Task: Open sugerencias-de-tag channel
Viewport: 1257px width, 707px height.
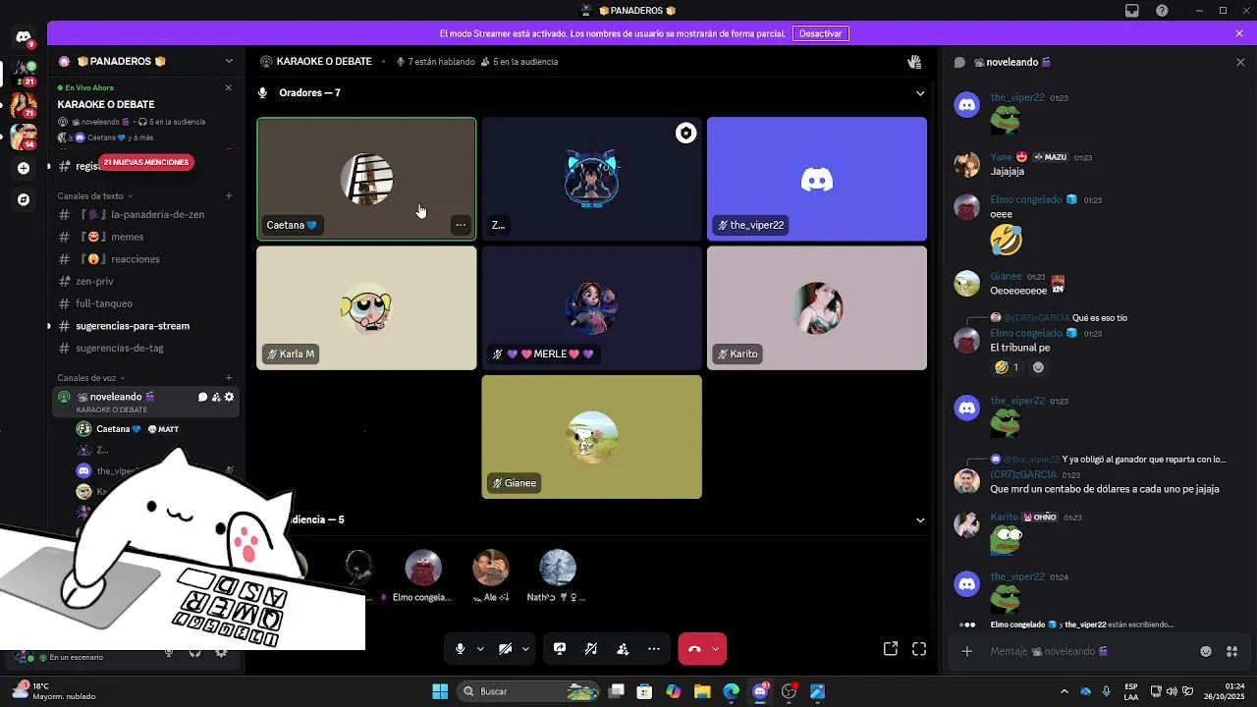Action: click(145, 348)
